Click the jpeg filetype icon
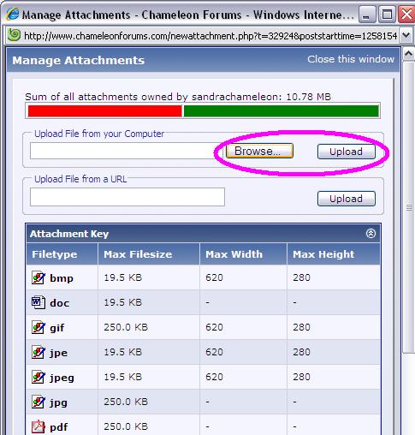415x435 pixels. tap(39, 377)
